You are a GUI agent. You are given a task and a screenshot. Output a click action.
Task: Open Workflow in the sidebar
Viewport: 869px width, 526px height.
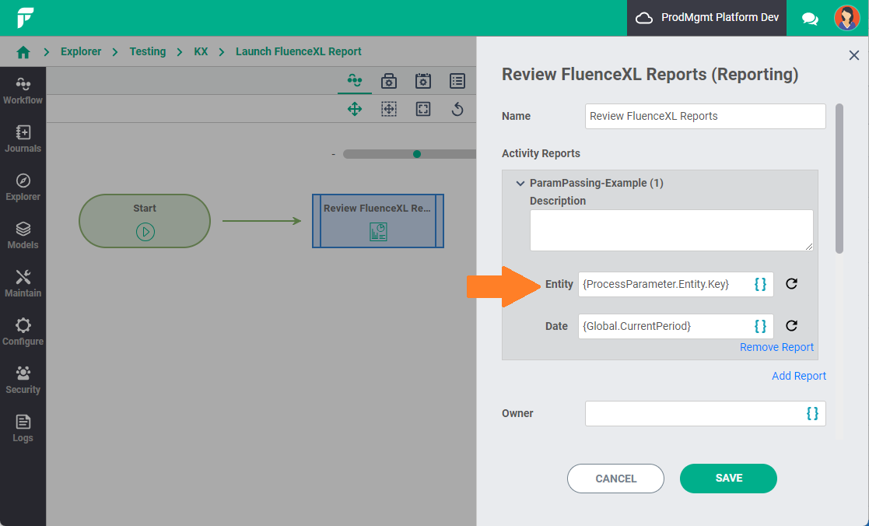23,91
